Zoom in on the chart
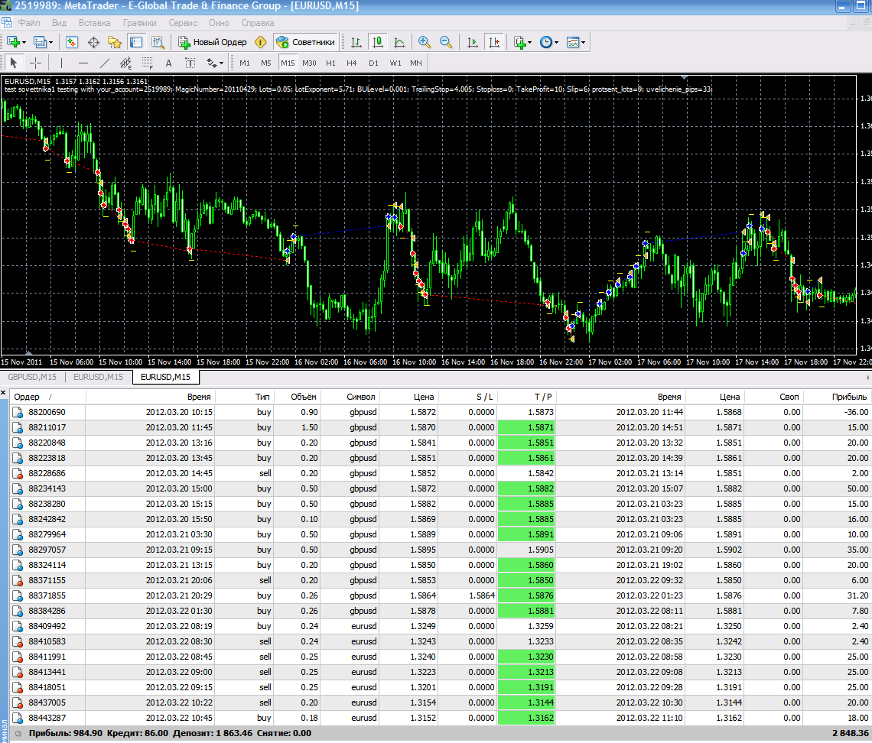The height and width of the screenshot is (743, 872). (x=425, y=42)
